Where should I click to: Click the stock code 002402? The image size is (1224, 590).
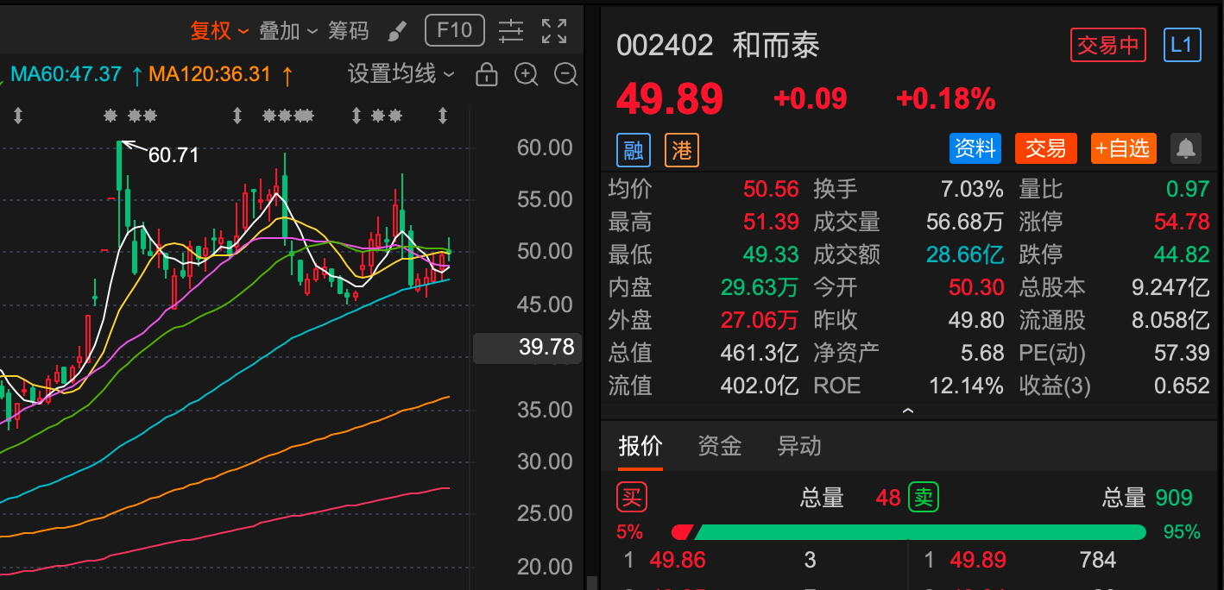point(665,45)
